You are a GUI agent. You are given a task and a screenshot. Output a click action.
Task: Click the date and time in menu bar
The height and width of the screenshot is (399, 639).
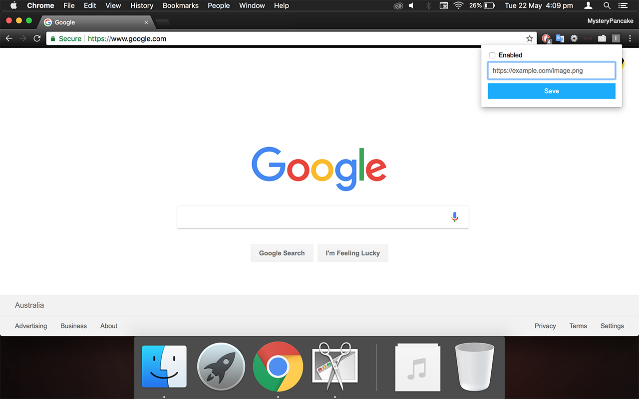pos(539,5)
